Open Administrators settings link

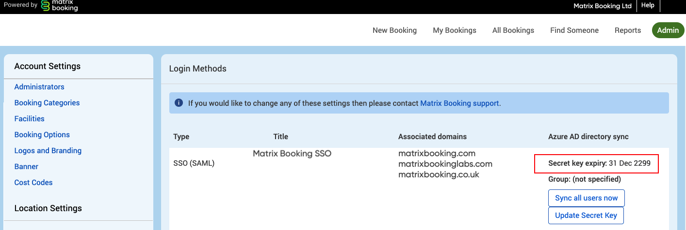[39, 87]
